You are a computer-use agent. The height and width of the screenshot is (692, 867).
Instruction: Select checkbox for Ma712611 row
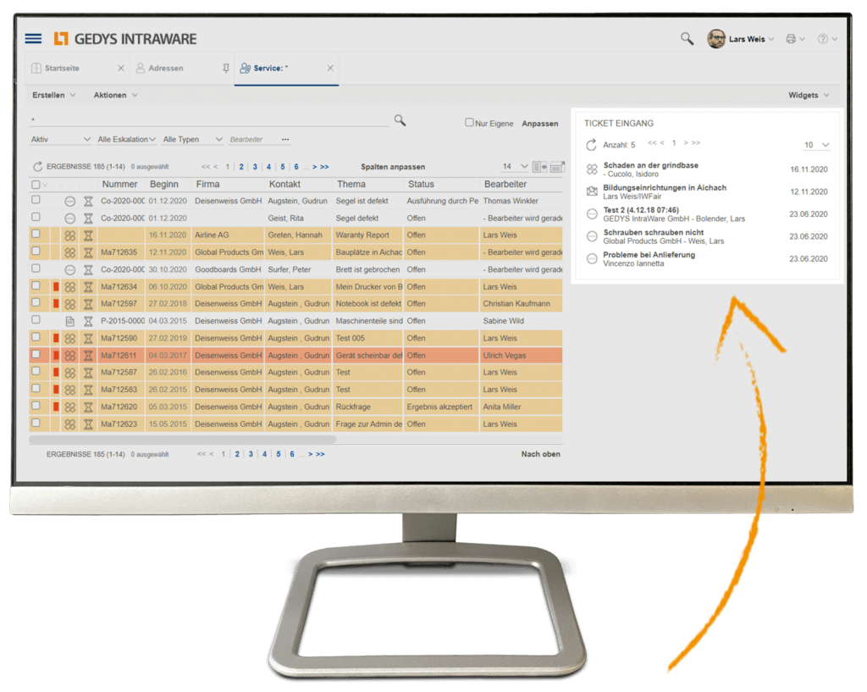[x=36, y=354]
